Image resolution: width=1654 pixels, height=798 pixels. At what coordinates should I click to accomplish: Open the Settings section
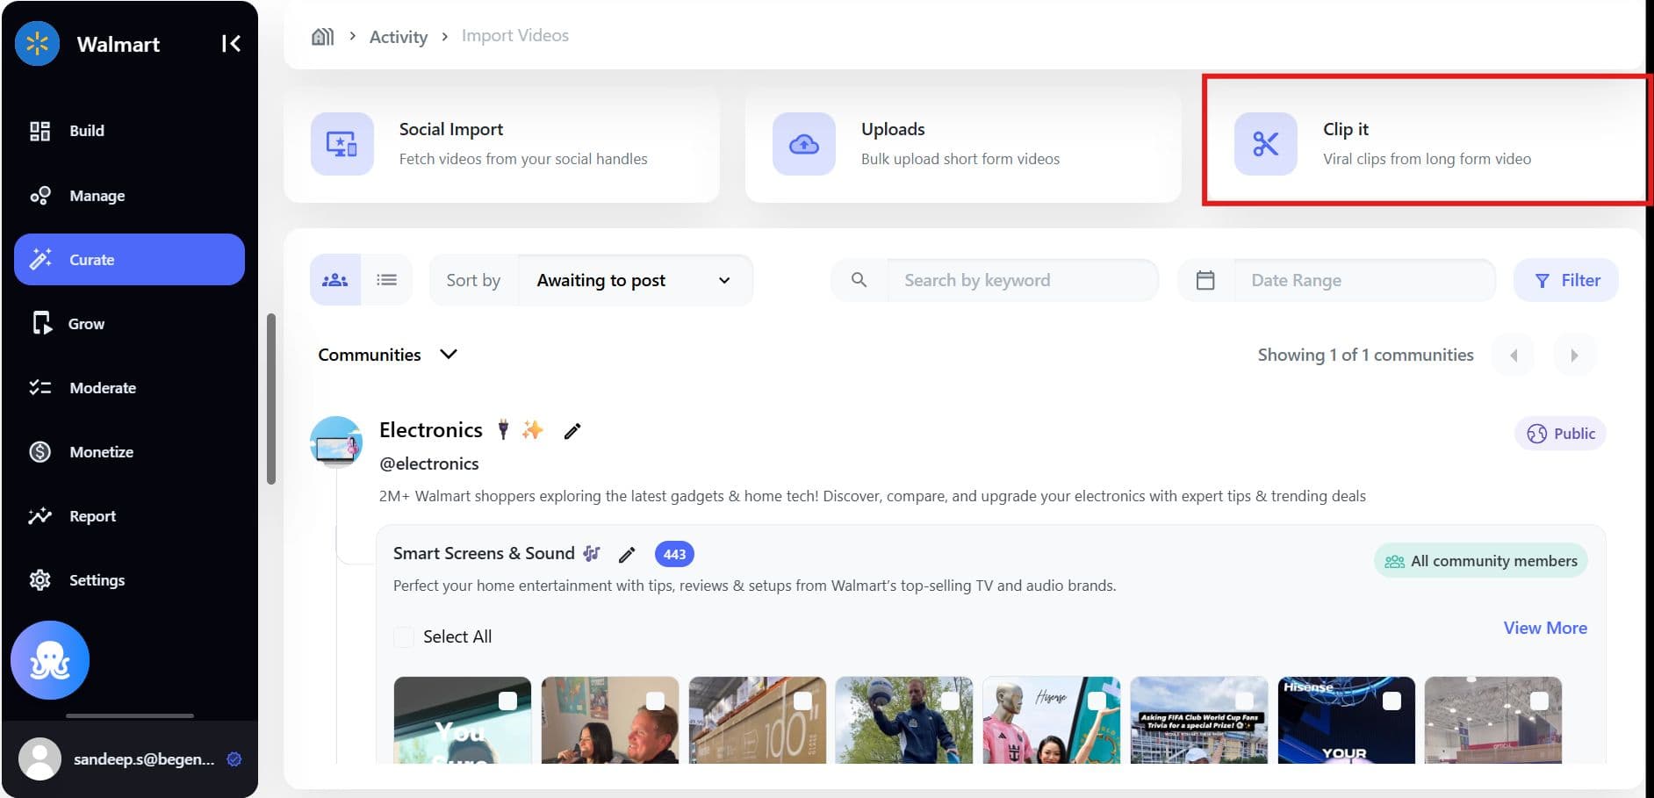pos(129,580)
